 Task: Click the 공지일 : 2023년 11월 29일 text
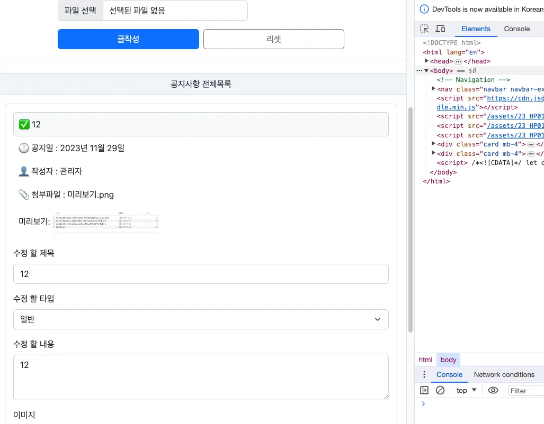click(x=78, y=148)
